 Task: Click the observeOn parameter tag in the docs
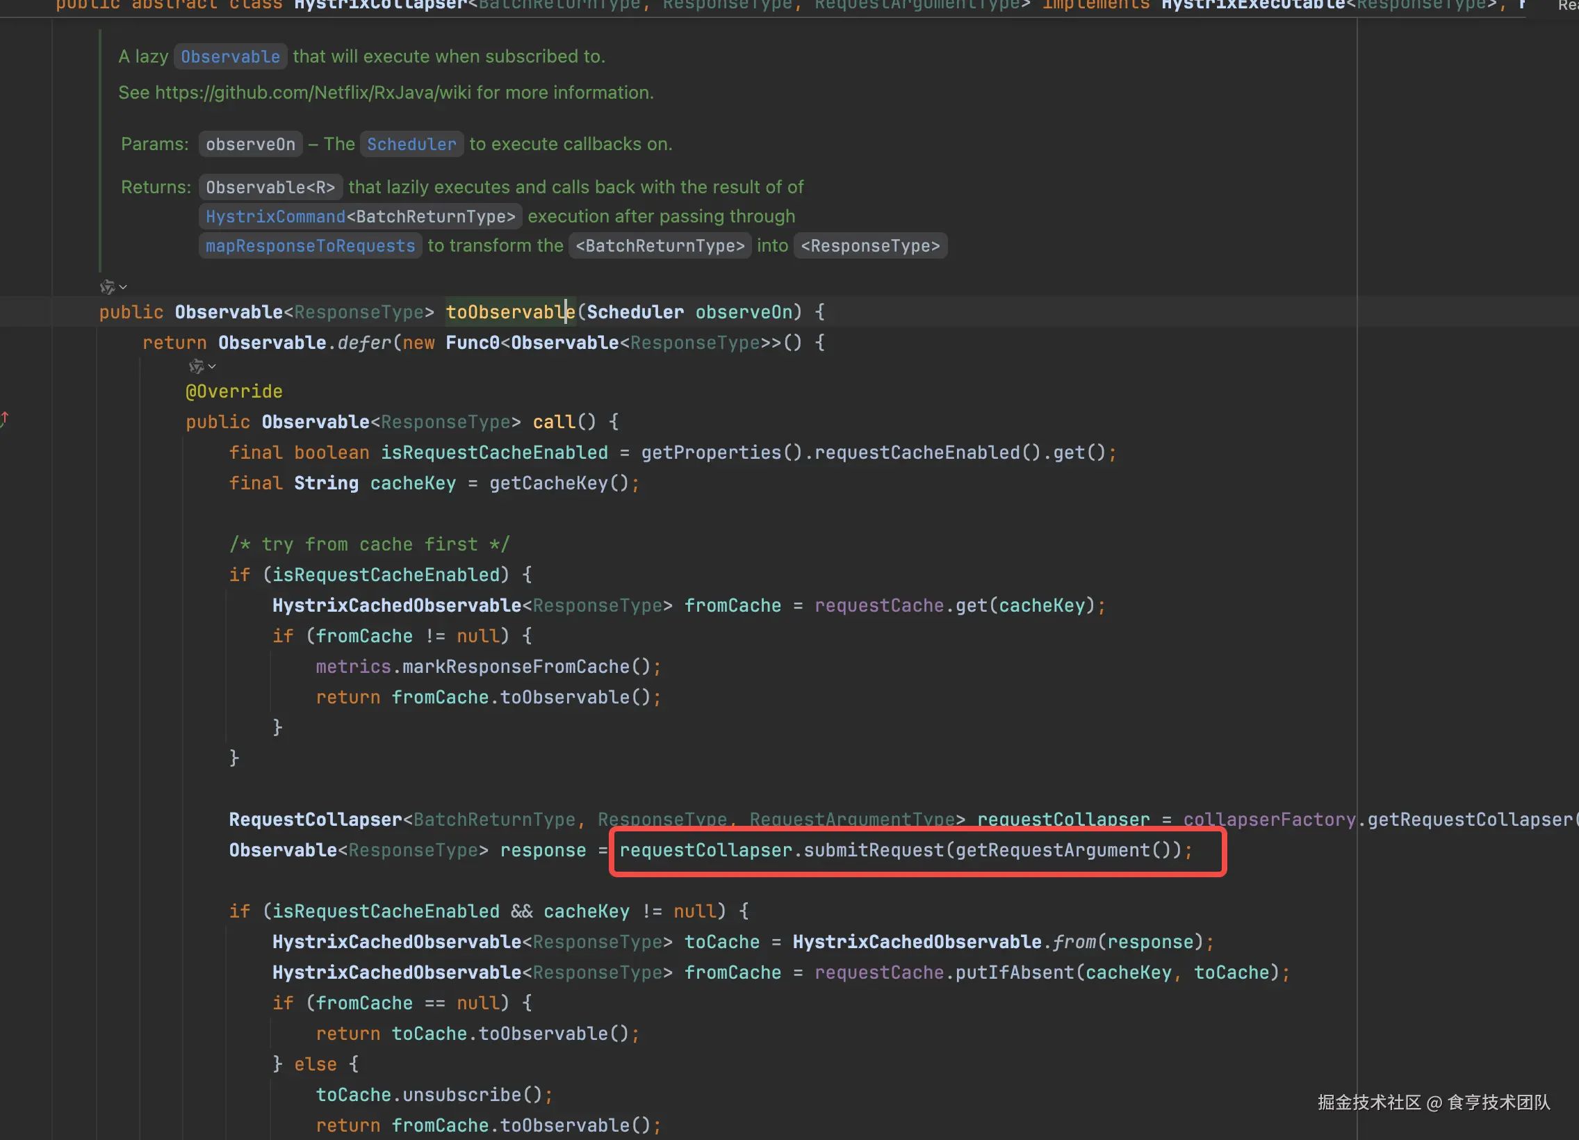pos(250,144)
